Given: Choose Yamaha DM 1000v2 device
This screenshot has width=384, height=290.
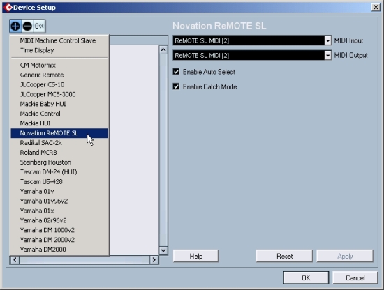Looking at the screenshot, I should click(x=59, y=230).
